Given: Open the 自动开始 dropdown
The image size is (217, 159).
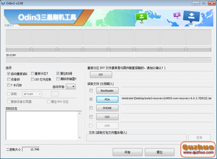Looking at the screenshot, I should (71, 86).
